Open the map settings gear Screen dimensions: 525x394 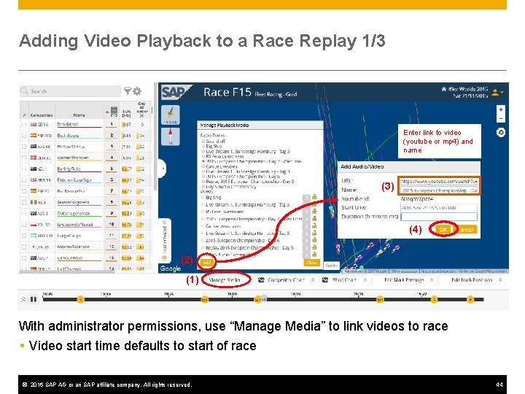point(500,133)
